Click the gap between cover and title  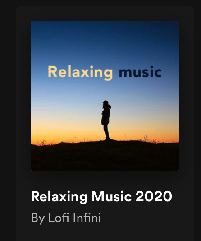tap(105, 180)
